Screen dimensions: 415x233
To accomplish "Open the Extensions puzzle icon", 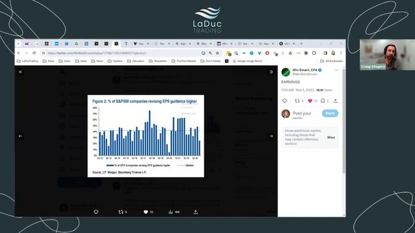I will point(314,53).
